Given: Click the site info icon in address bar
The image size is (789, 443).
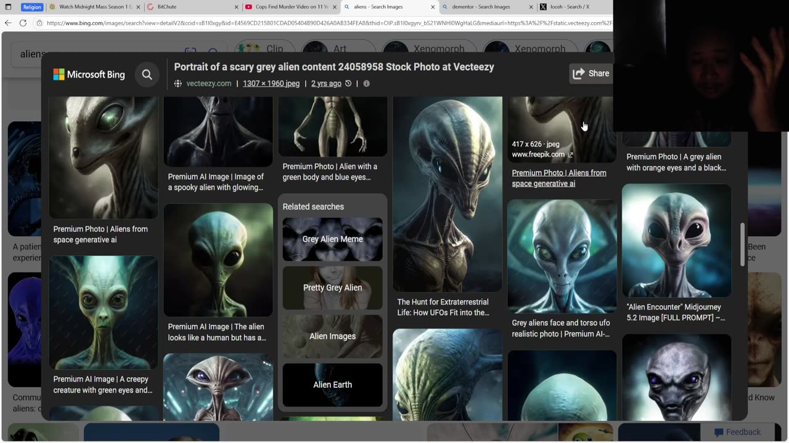Looking at the screenshot, I should (x=39, y=23).
